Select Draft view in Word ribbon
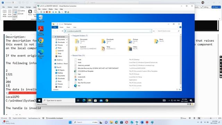The width and height of the screenshot is (222, 125). pos(21,14)
